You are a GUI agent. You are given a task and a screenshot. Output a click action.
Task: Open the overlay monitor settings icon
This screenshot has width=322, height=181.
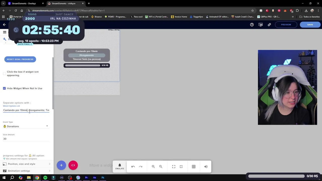pos(261,25)
